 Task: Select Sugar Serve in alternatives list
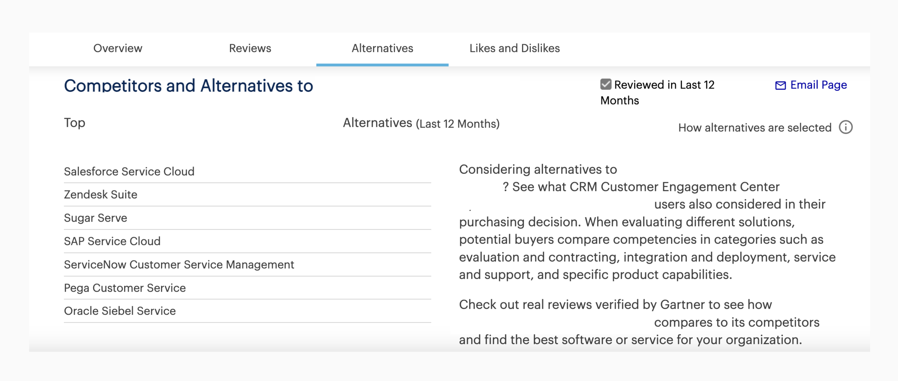[x=96, y=218]
